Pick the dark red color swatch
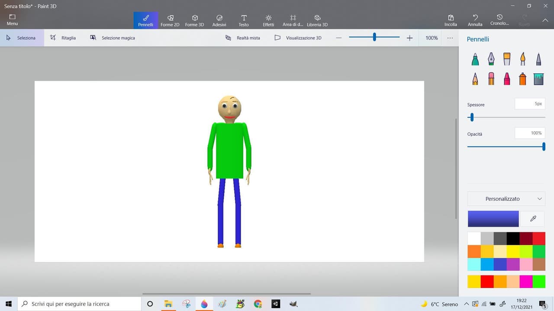 click(526, 238)
